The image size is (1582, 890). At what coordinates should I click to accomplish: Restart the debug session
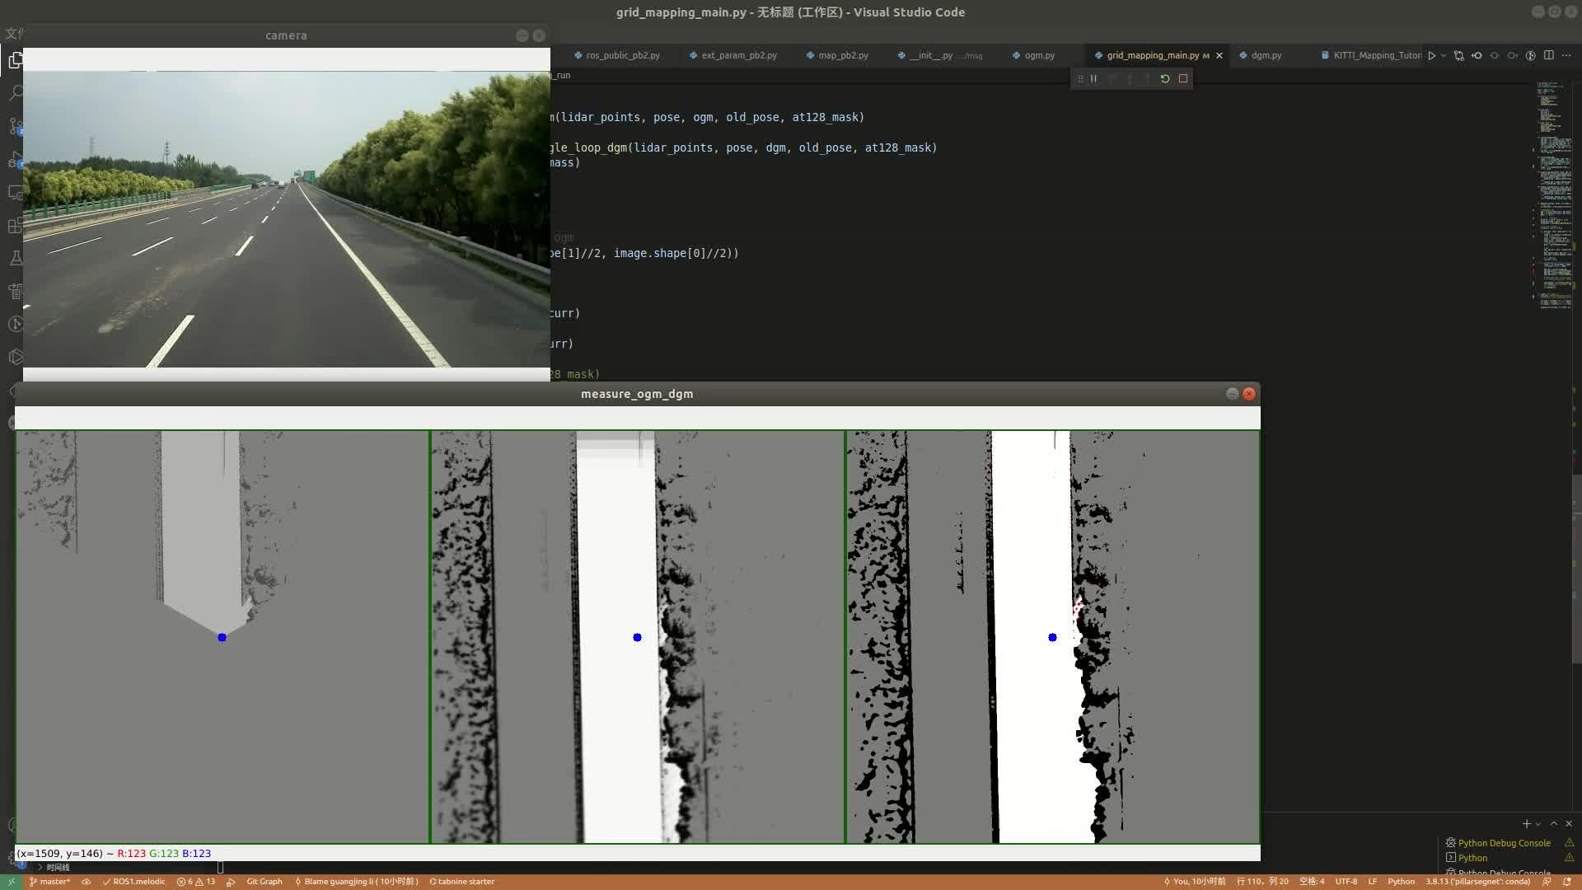point(1165,78)
